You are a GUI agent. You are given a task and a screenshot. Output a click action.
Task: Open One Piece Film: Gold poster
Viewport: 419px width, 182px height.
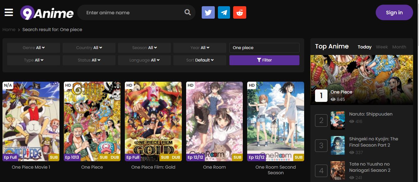pyautogui.click(x=153, y=121)
